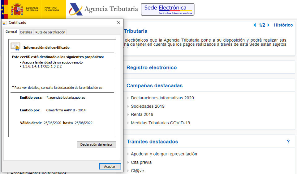Viewport: 297px width, 174px height.
Task: Click the Agencia Tributaria logo
Action: pos(103,9)
